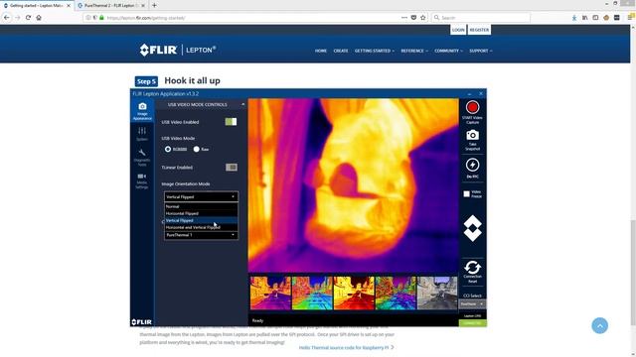Click the browser home icon
636x357 pixels.
point(39,18)
